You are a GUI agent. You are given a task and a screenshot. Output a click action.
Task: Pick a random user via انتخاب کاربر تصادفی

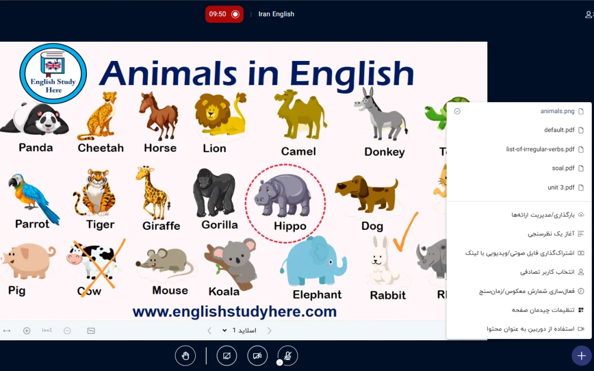coord(519,272)
